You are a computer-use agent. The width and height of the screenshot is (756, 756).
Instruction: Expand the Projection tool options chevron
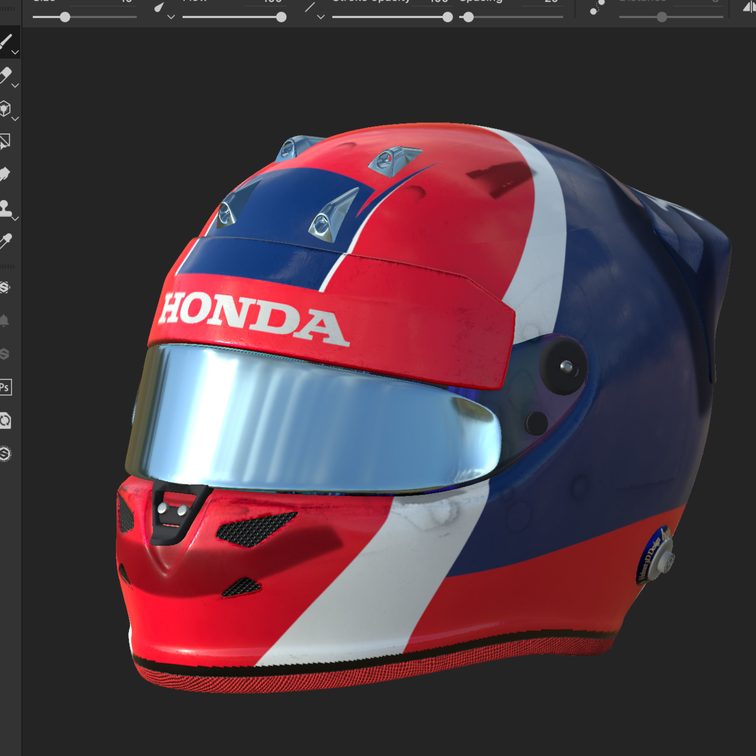[x=15, y=119]
